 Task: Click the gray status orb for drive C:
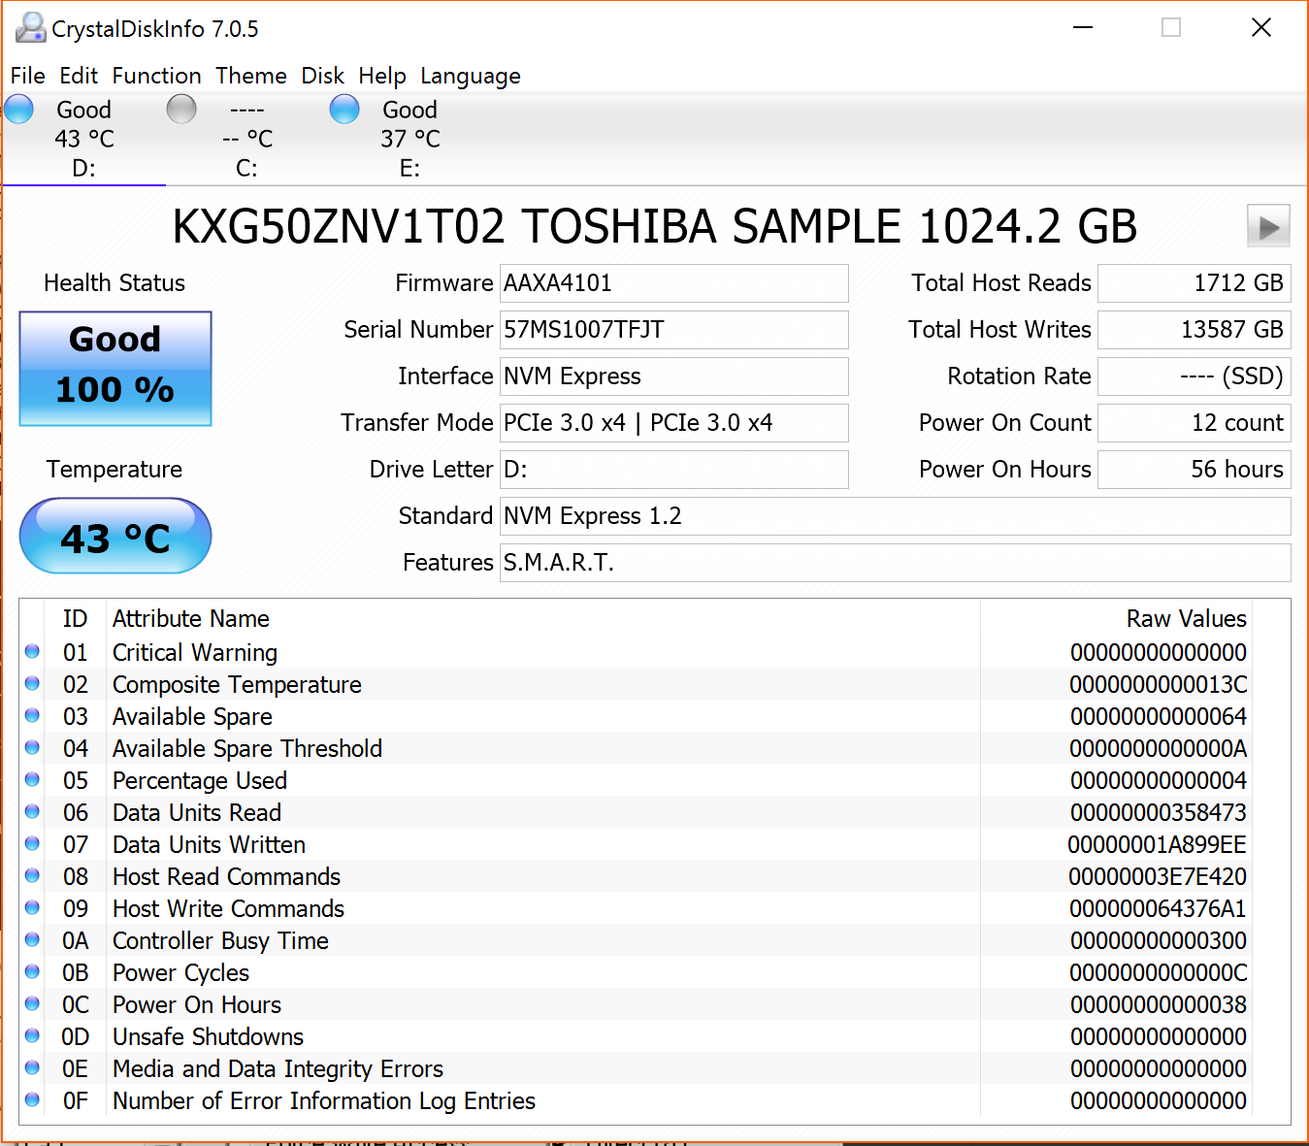tap(181, 110)
